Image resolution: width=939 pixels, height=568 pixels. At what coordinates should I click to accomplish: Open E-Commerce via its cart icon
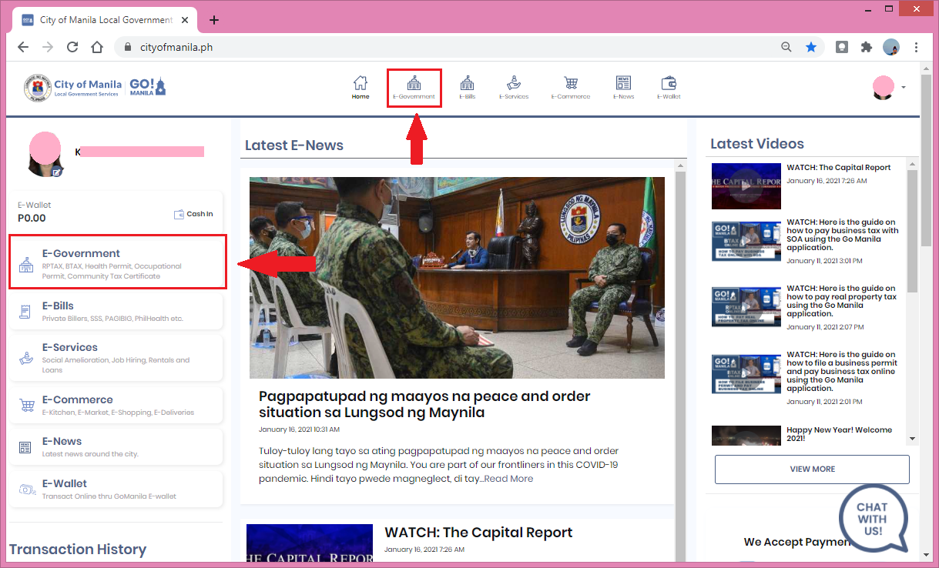tap(571, 87)
